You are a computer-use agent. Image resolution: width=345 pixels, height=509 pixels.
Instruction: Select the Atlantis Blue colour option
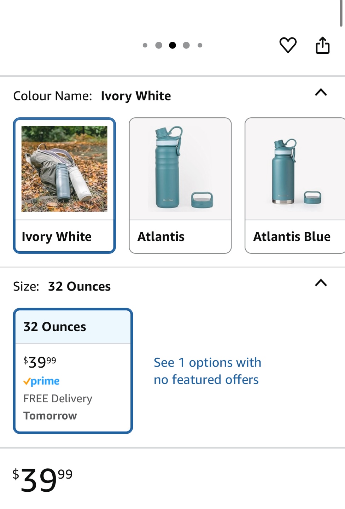(x=295, y=186)
